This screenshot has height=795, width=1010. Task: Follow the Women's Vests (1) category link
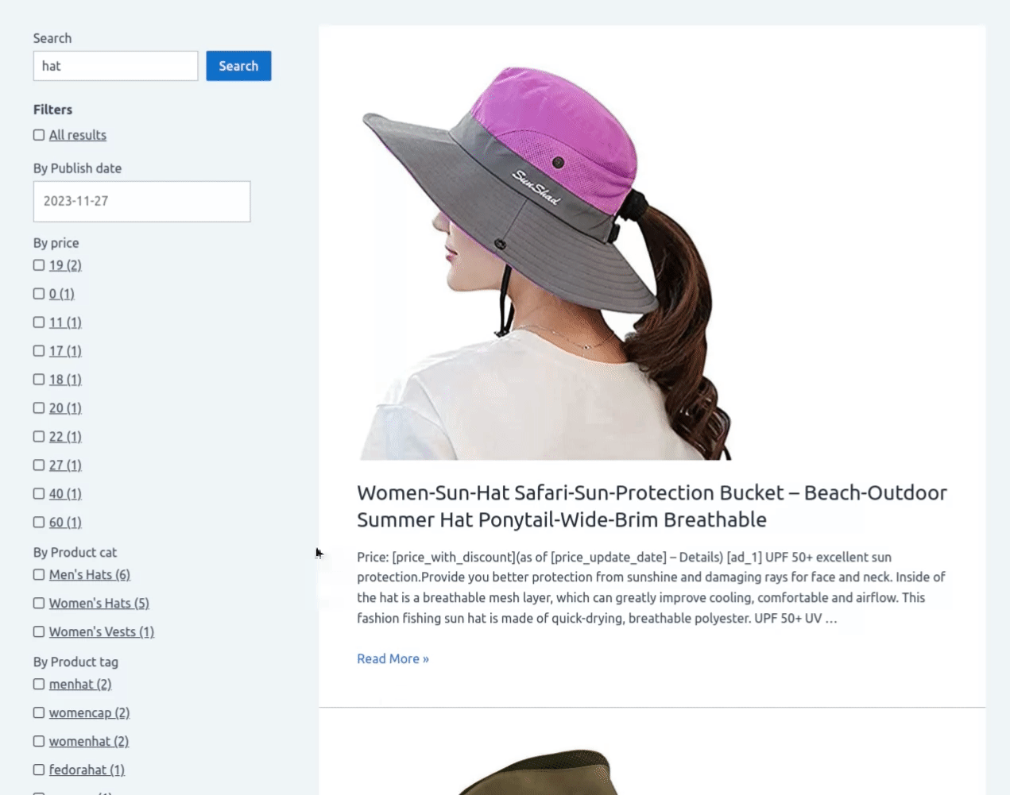coord(102,632)
